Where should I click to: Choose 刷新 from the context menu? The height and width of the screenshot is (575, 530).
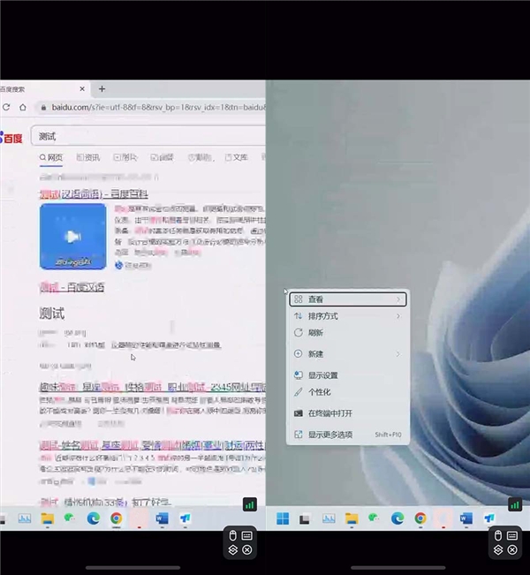[348, 333]
